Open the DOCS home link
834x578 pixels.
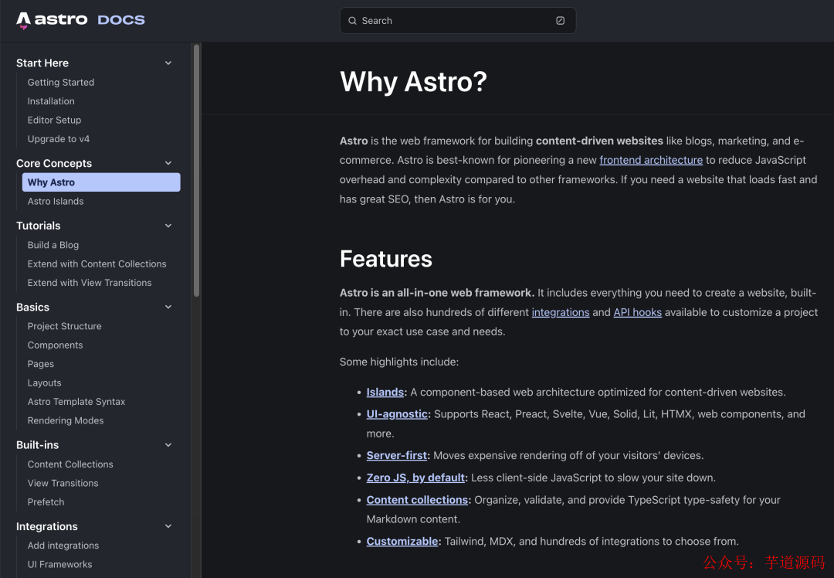121,20
